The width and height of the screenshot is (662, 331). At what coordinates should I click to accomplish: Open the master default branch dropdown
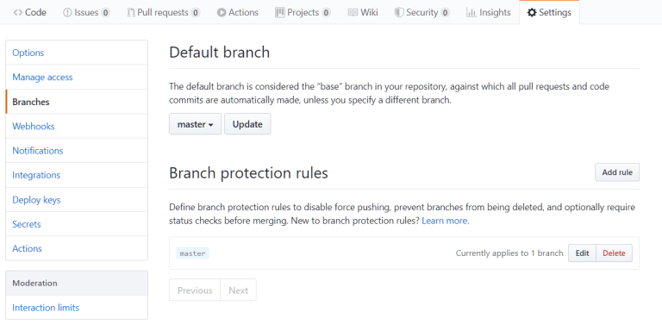(x=195, y=124)
